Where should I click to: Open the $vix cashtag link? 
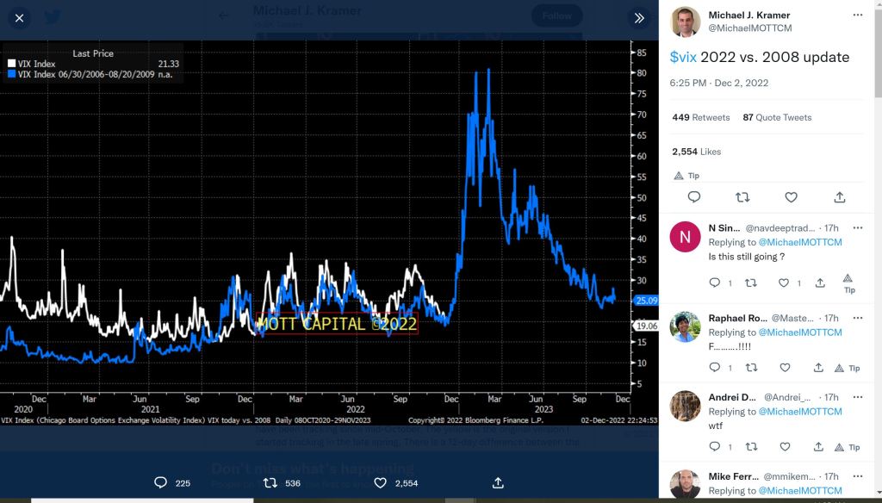[x=683, y=57]
